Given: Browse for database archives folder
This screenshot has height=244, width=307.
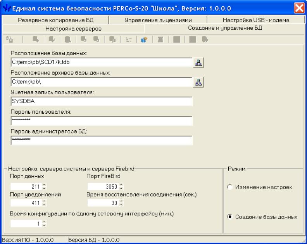Looking at the screenshot, I should point(198,82).
